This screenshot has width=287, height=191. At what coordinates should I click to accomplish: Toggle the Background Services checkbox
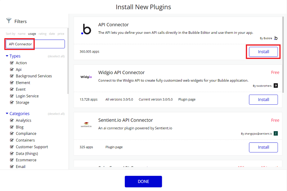[x=12, y=76]
